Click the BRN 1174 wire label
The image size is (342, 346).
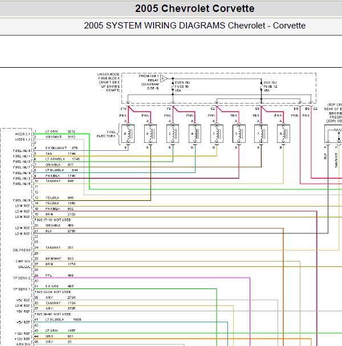(60, 264)
